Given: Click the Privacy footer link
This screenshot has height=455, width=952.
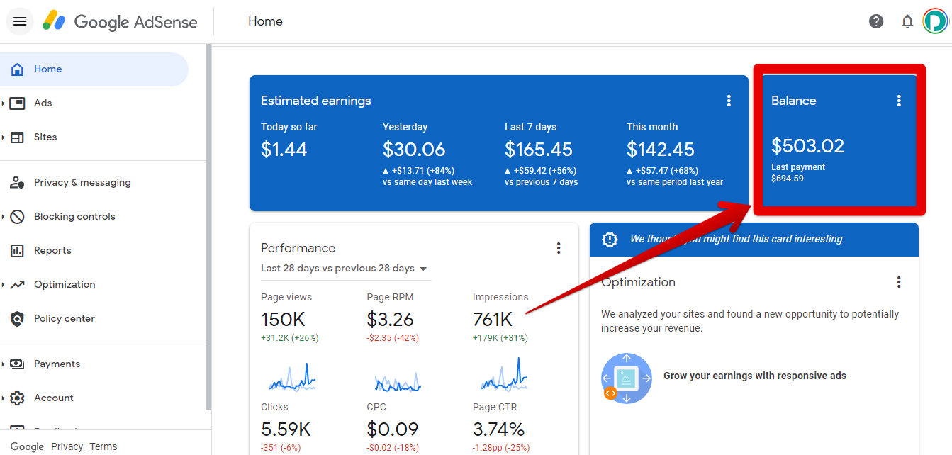Looking at the screenshot, I should 67,446.
